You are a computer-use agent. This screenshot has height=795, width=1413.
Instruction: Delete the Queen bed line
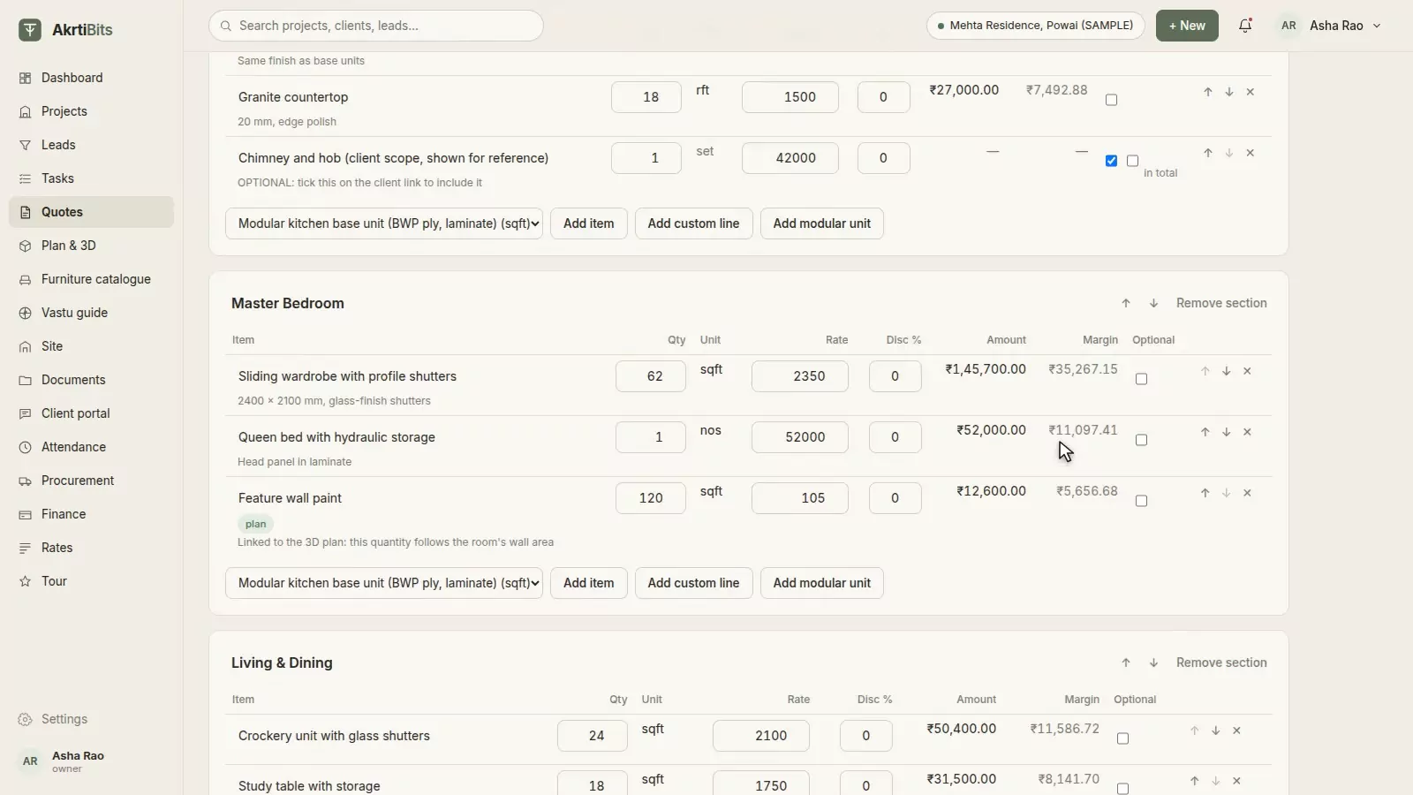click(1248, 432)
